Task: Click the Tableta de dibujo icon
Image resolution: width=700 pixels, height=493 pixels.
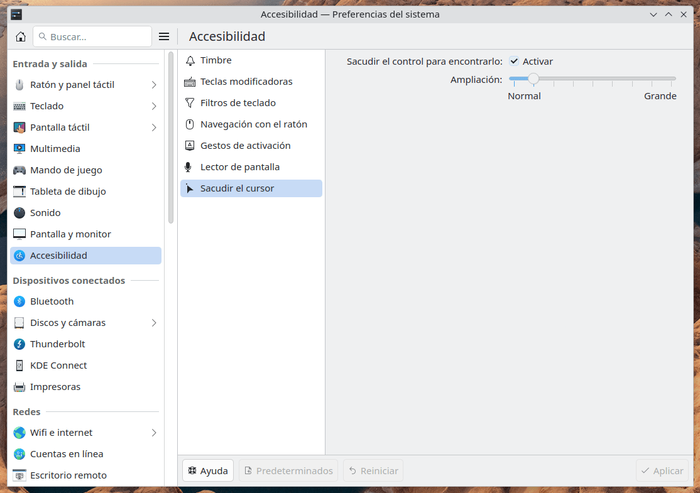Action: [19, 192]
